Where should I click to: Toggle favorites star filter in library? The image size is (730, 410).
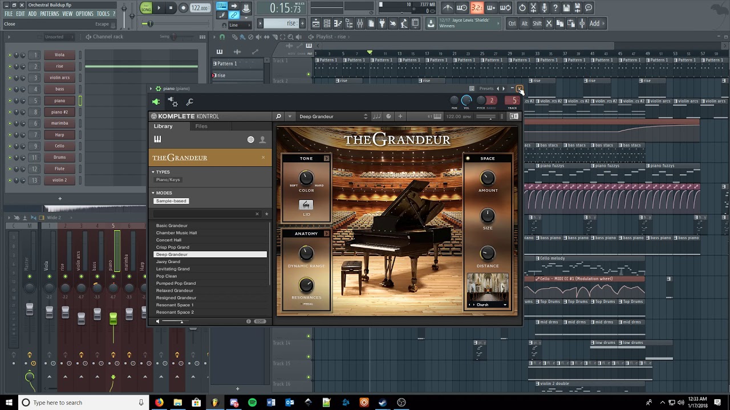pyautogui.click(x=266, y=214)
